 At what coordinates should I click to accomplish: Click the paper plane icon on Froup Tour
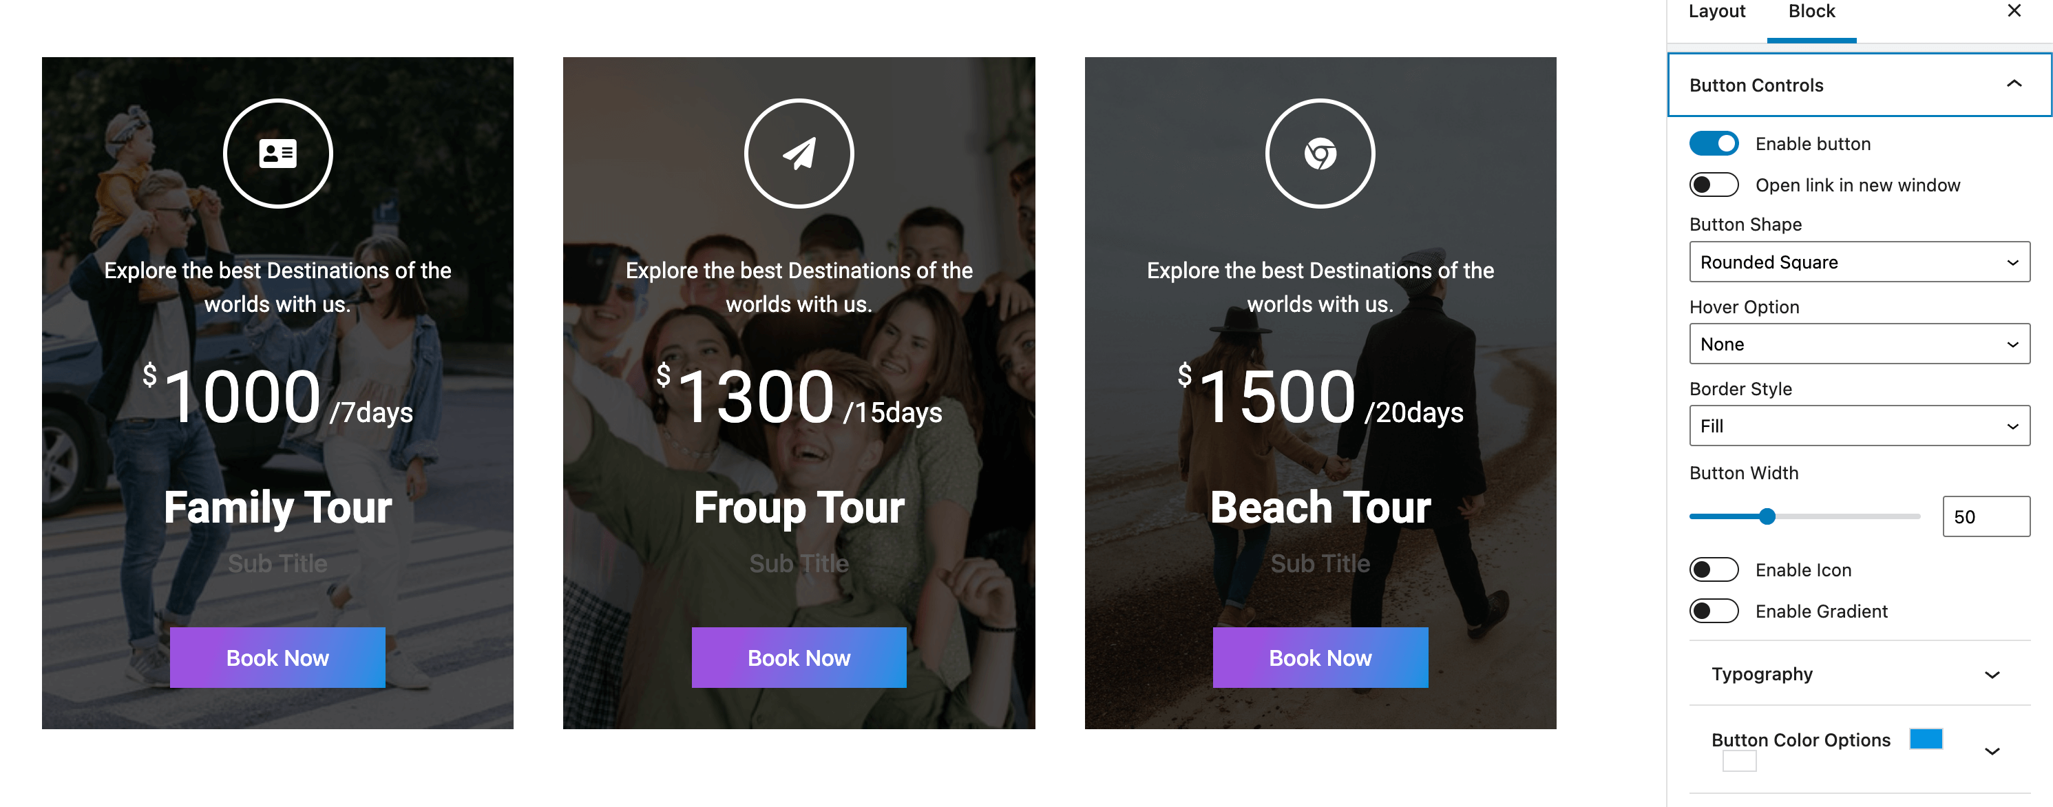click(799, 153)
